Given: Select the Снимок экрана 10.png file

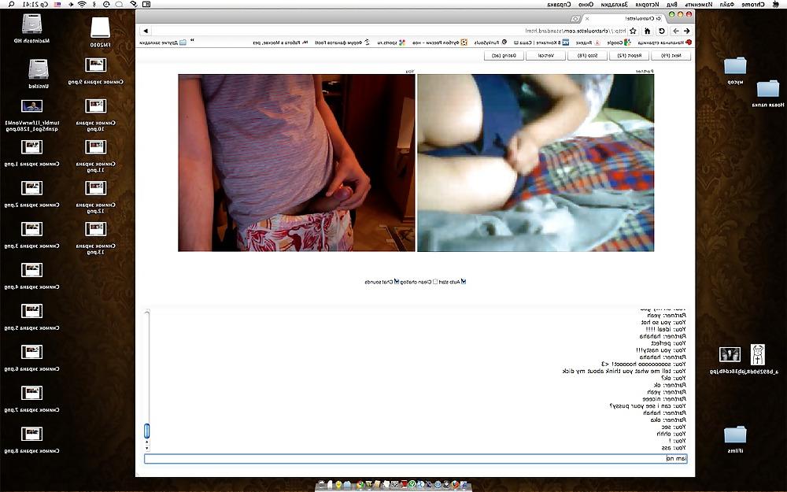Looking at the screenshot, I should click(96, 106).
